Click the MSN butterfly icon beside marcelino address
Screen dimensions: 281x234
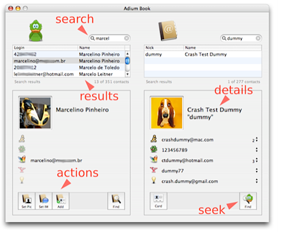tap(22, 159)
